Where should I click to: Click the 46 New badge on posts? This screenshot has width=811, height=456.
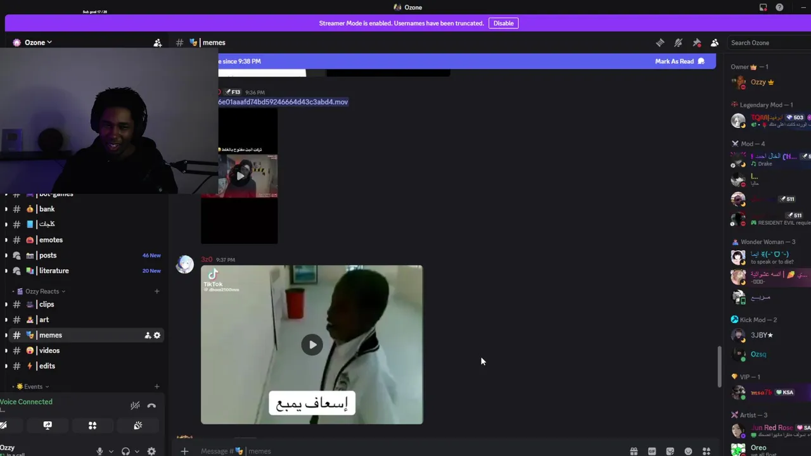click(151, 255)
